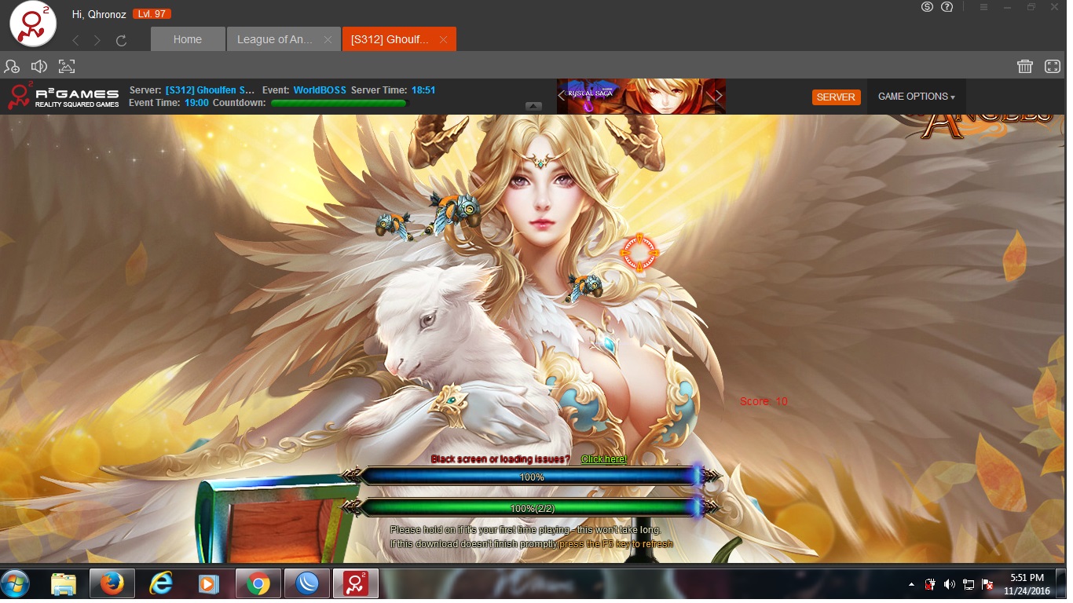This screenshot has width=1073, height=603.
Task: Toggle fullscreen mode icon
Action: (1052, 67)
